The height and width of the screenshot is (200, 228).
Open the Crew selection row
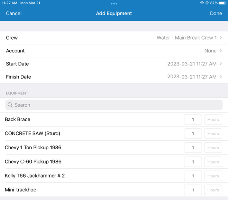pyautogui.click(x=114, y=38)
